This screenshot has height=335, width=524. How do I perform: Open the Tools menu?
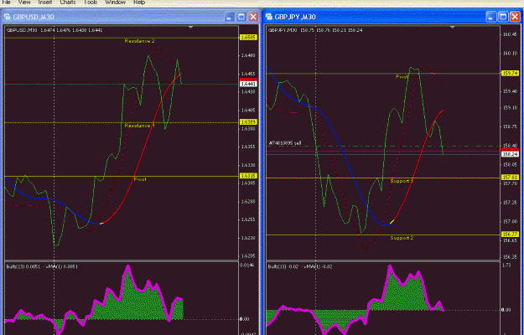click(x=91, y=2)
